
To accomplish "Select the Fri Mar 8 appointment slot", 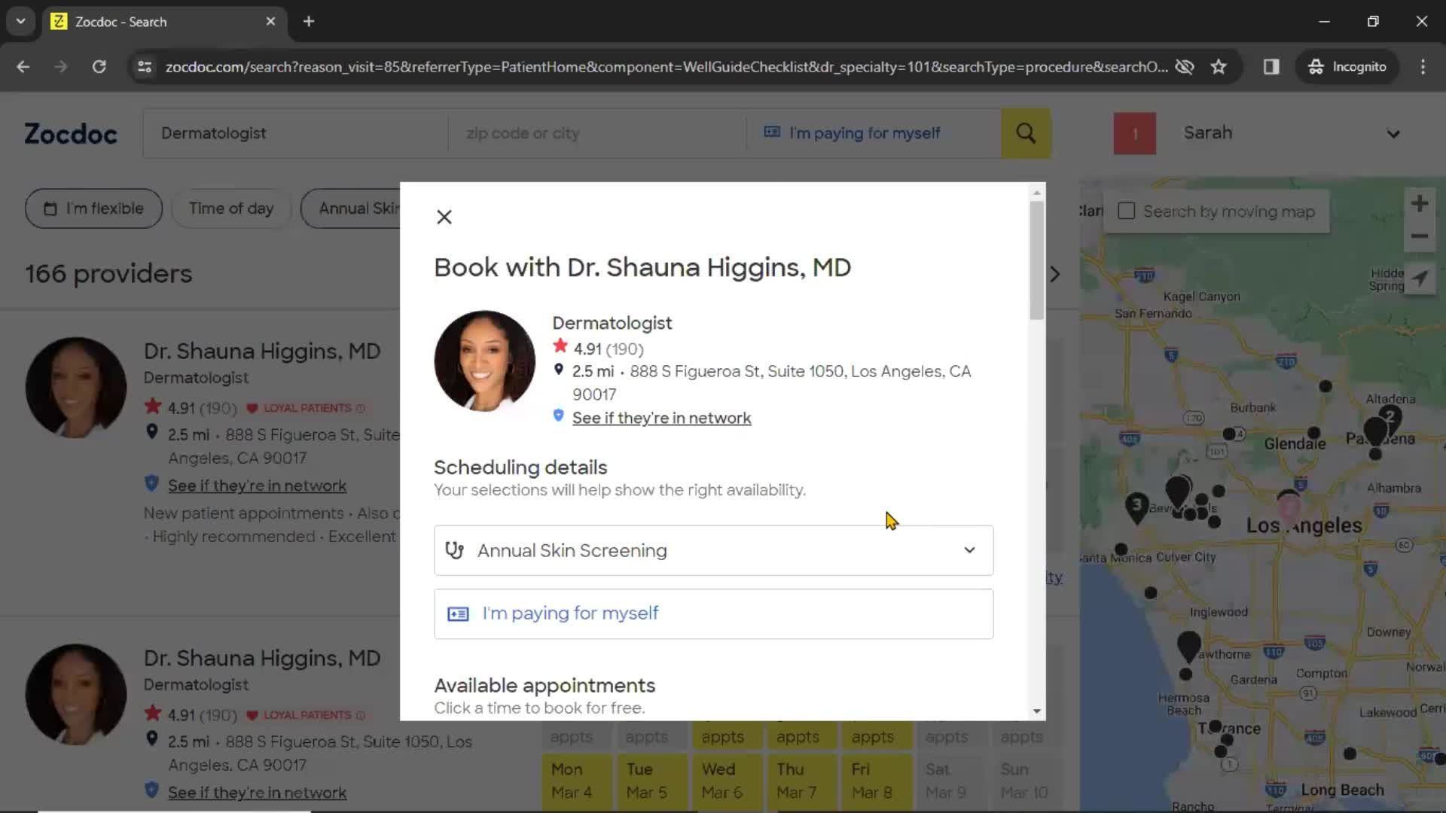I will point(877,781).
